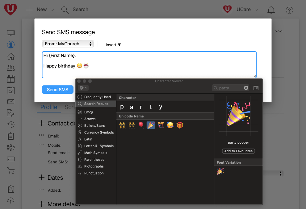The height and width of the screenshot is (209, 306).
Task: Open the Insert dropdown menu
Action: pyautogui.click(x=113, y=45)
